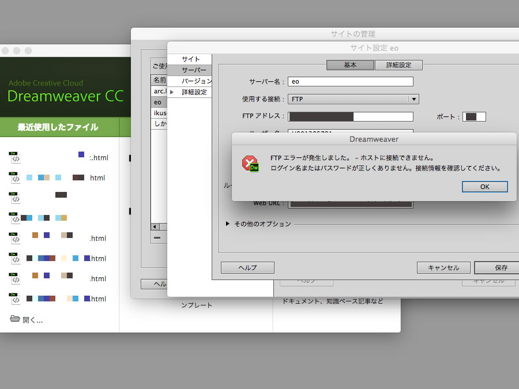Image resolution: width=519 pixels, height=389 pixels.
Task: Click the Dreamweaver CC logo title
Action: pyautogui.click(x=66, y=96)
